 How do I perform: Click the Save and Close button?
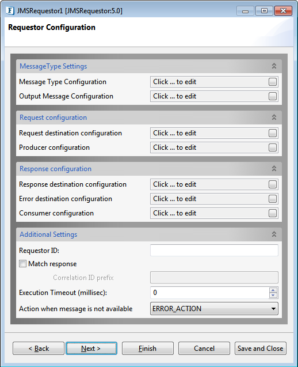click(261, 348)
